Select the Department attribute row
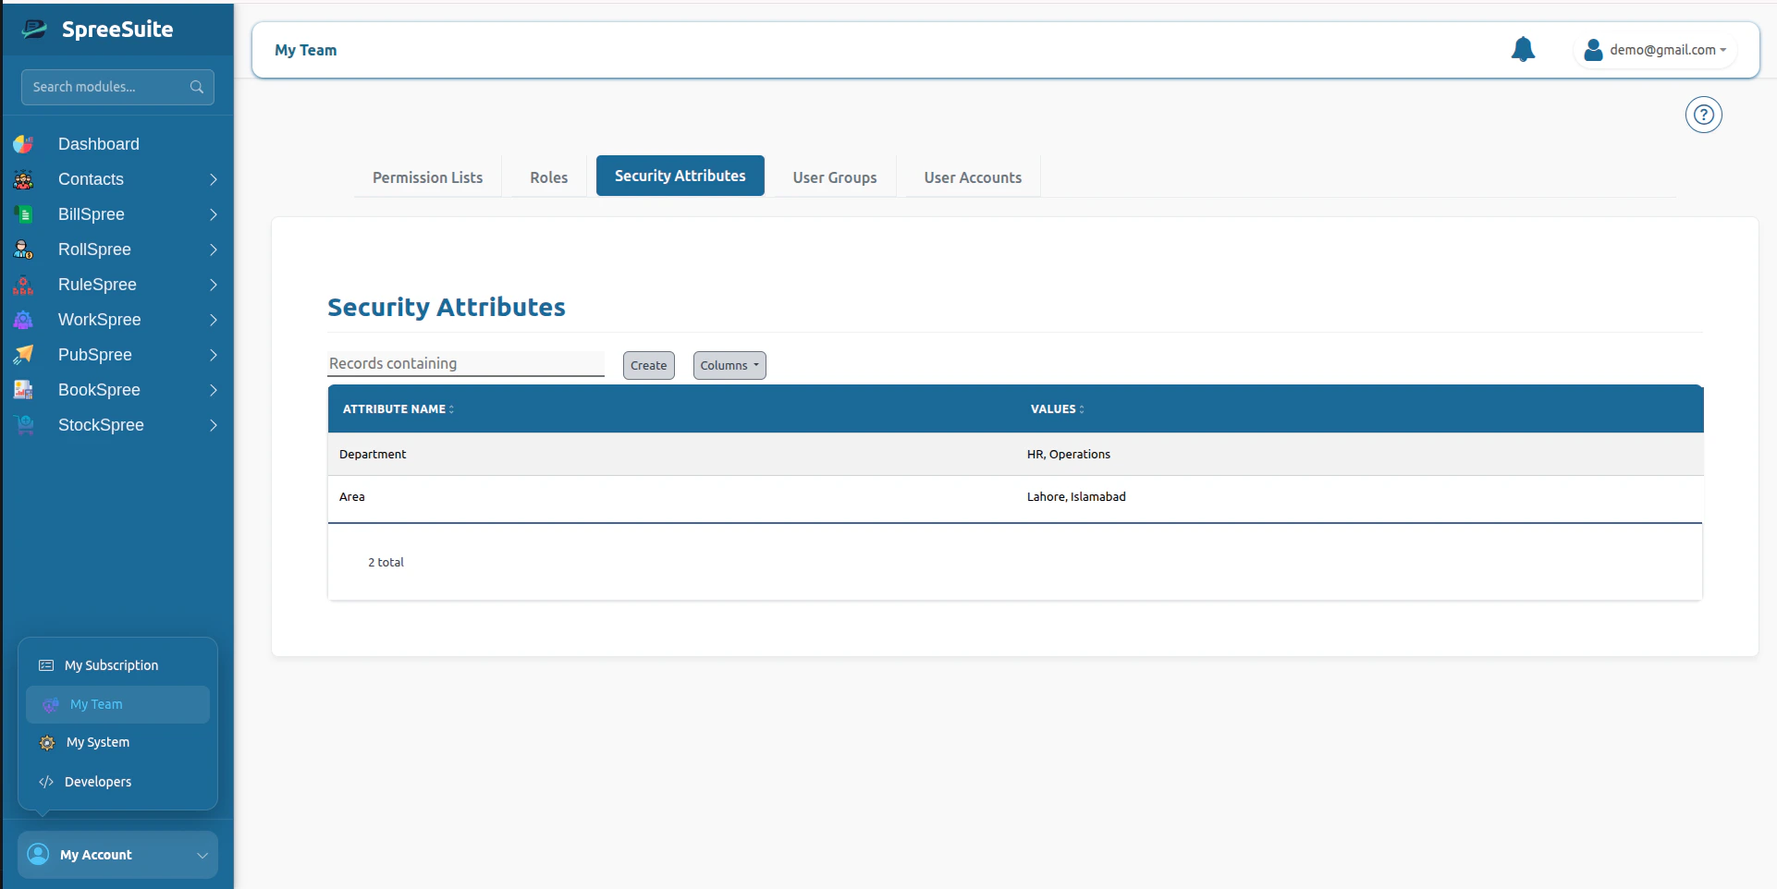Screen dimensions: 1777x889 (1015, 454)
